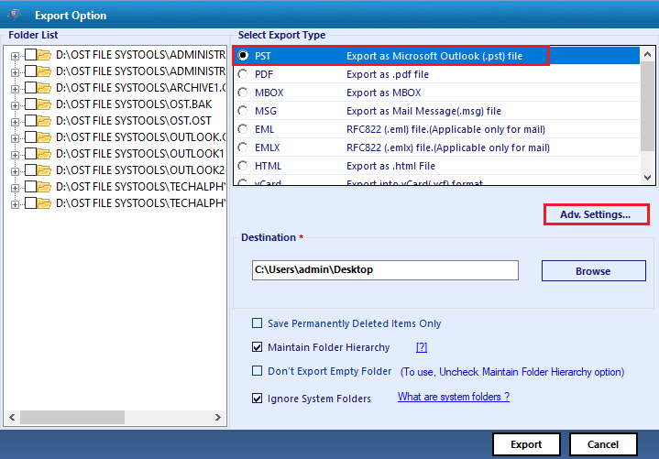Click the Export button

point(526,444)
